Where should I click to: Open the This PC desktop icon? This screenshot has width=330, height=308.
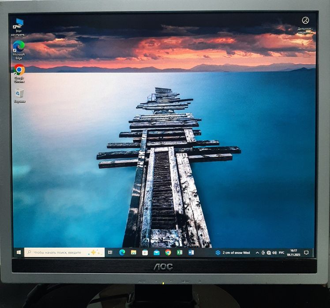click(x=19, y=27)
